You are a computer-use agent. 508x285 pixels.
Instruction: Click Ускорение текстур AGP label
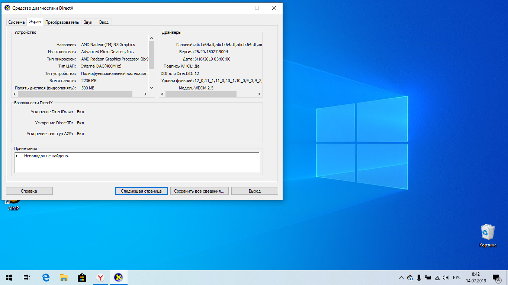point(50,134)
